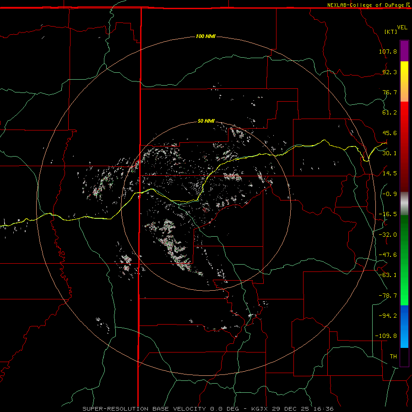Image resolution: width=412 pixels, height=412 pixels.
Task: Click the 100 NMI range ring label
Action: [206, 36]
